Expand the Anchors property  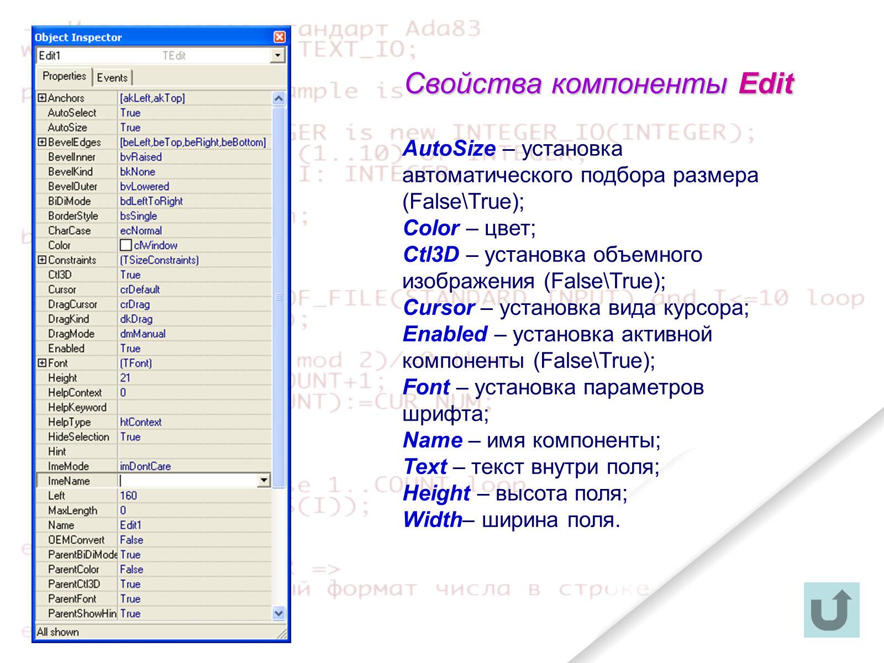pos(42,98)
